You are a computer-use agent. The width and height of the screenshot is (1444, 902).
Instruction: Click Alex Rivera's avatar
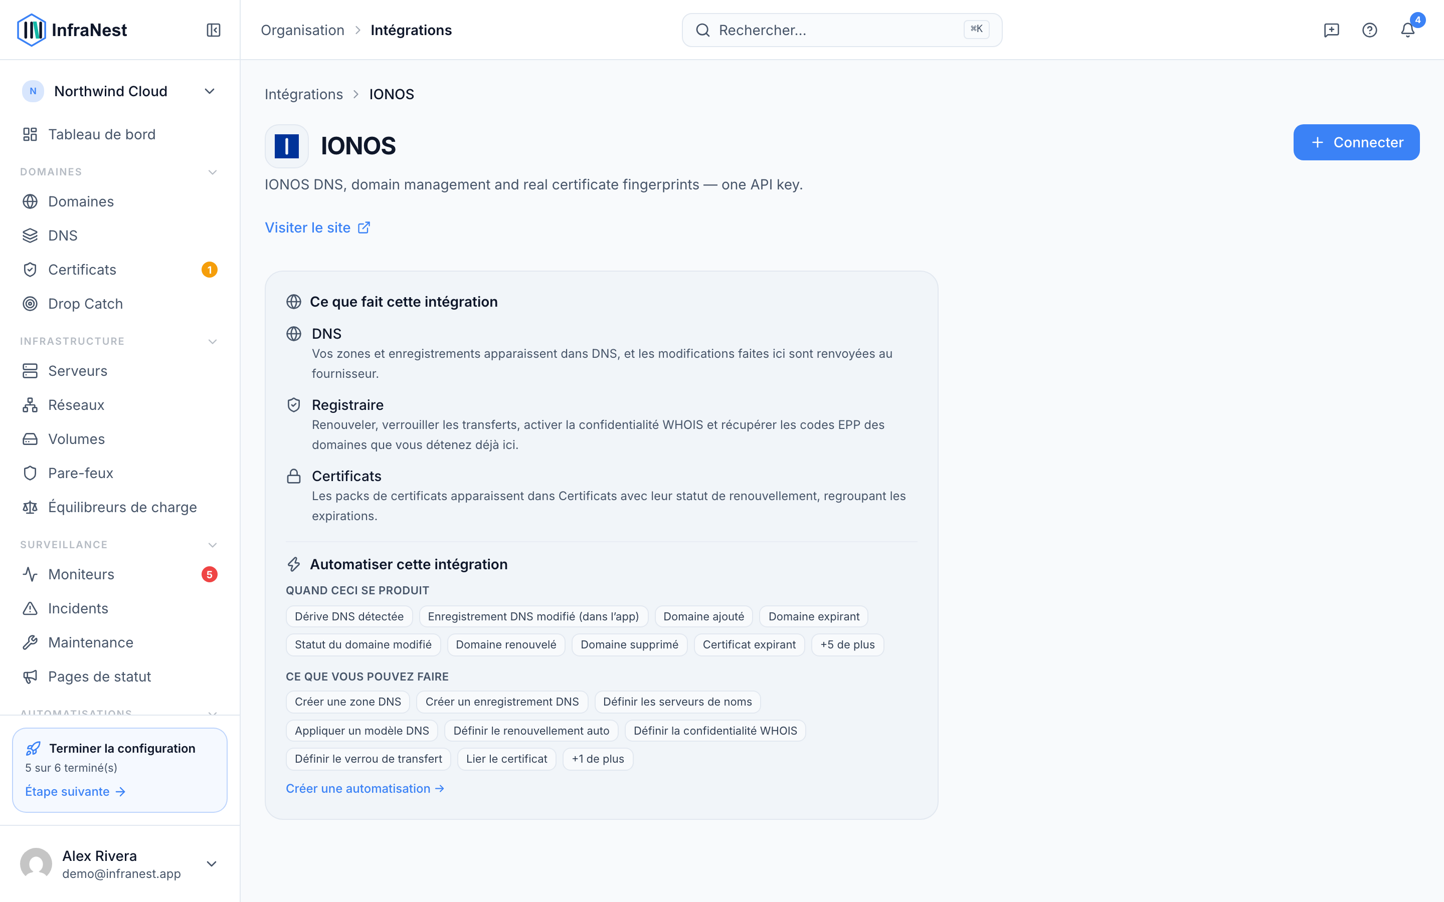click(x=36, y=864)
